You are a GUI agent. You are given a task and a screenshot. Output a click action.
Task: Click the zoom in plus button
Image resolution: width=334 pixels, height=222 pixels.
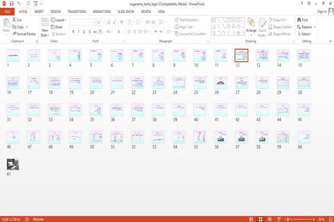314,219
